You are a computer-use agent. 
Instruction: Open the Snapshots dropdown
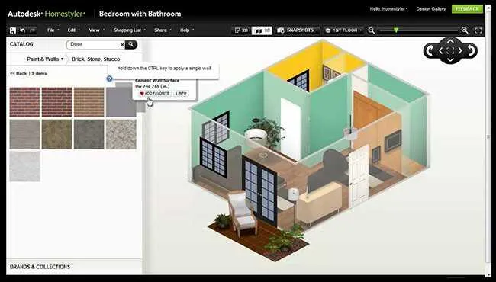[x=297, y=30]
